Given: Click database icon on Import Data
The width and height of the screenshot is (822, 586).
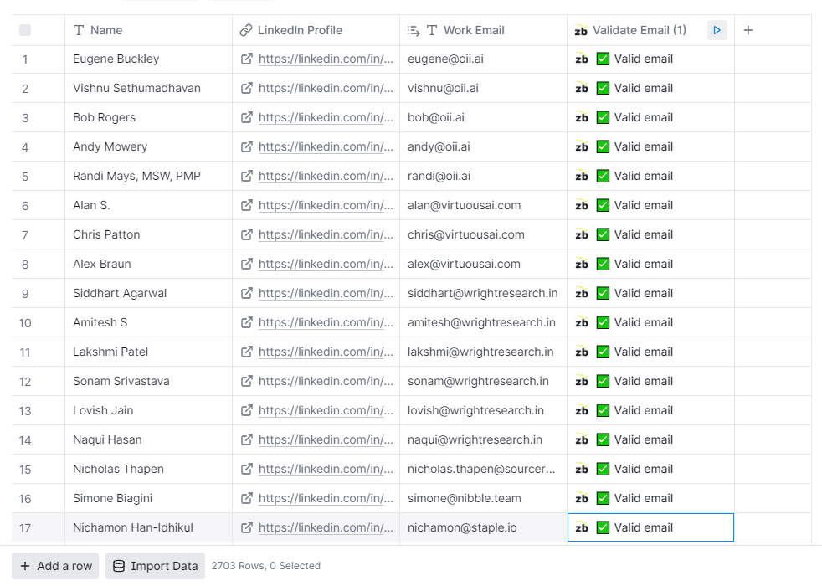Looking at the screenshot, I should point(119,566).
